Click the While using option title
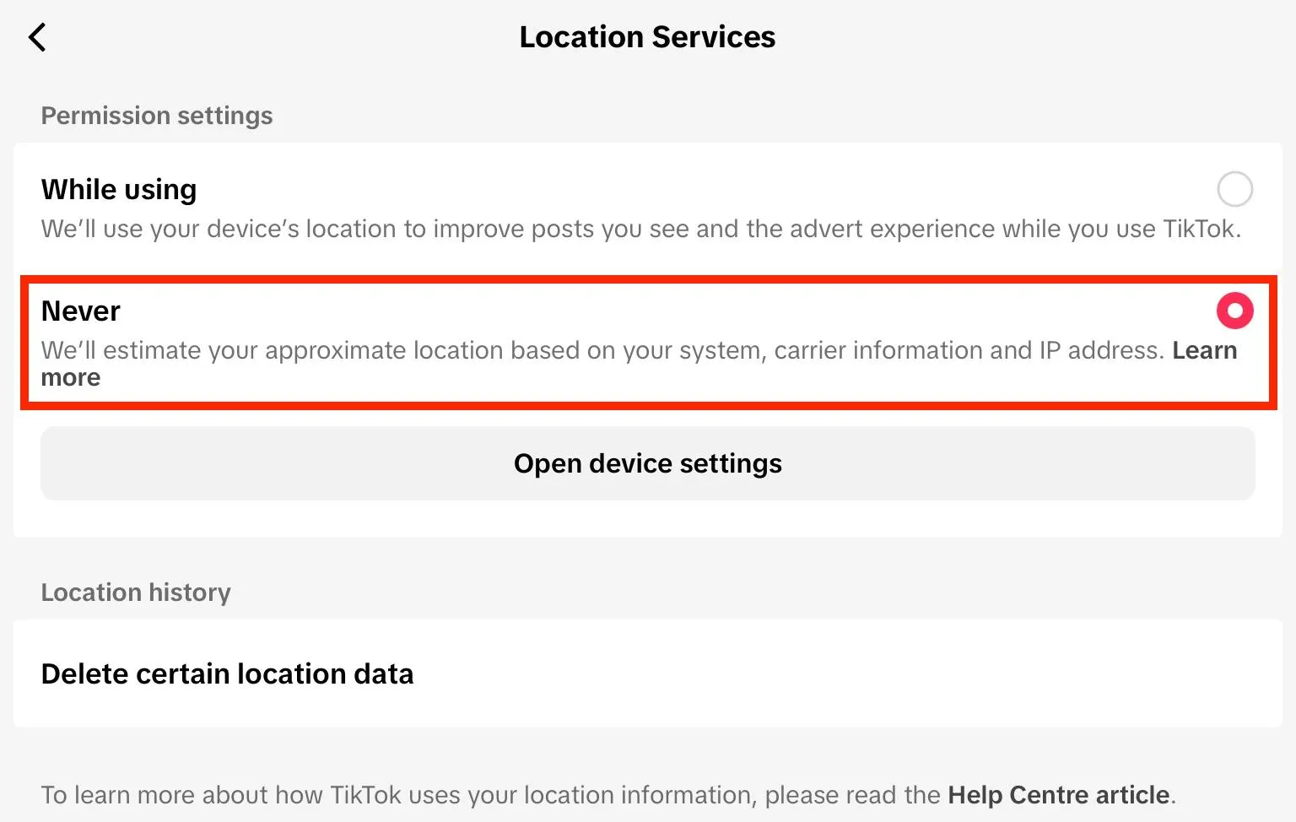This screenshot has height=822, width=1296. tap(119, 189)
